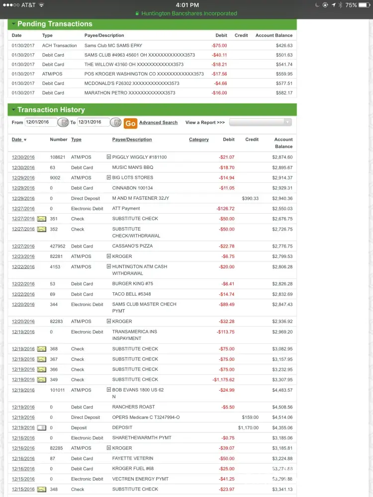Open the From date calendar picker icon

(x=63, y=122)
